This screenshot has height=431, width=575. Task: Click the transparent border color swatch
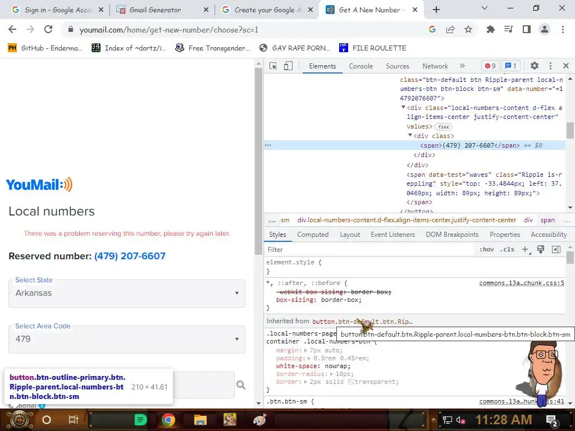351,382
